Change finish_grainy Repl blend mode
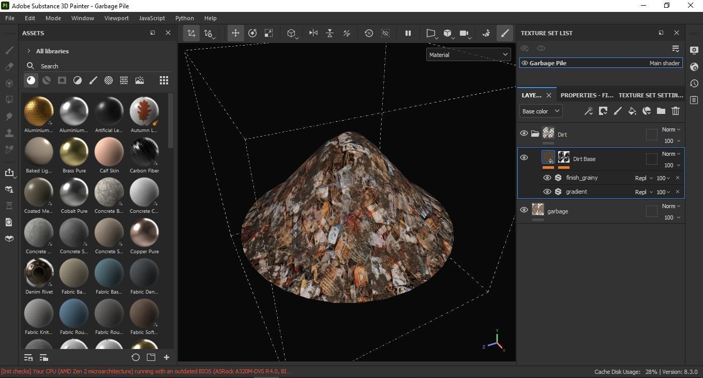 tap(644, 178)
